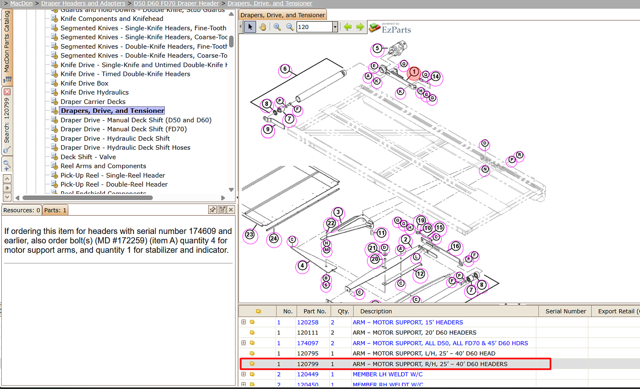Select Knife Drive Box tree entry
Image resolution: width=640 pixels, height=389 pixels.
(84, 84)
